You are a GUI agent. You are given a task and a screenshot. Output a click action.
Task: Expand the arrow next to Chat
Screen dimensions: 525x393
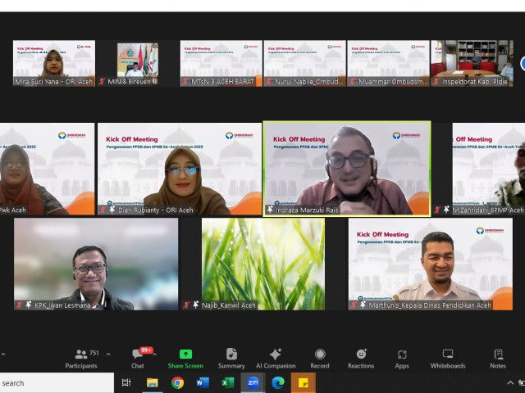pos(159,354)
